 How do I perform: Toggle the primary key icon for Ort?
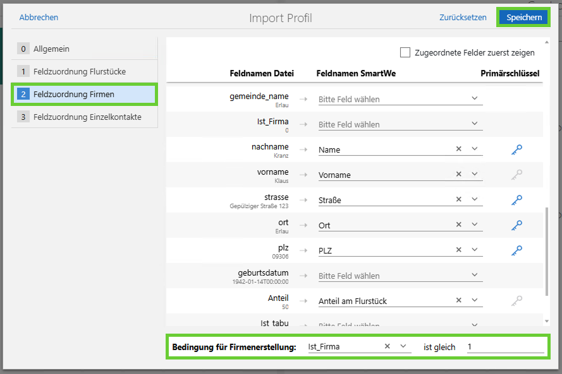[518, 225]
